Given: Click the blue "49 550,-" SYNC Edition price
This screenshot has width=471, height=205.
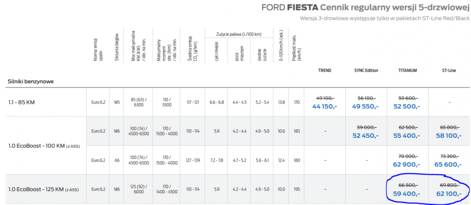Looking at the screenshot, I should [x=366, y=106].
